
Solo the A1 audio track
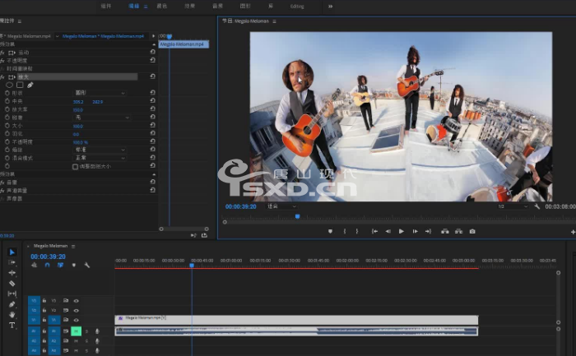pyautogui.click(x=86, y=331)
